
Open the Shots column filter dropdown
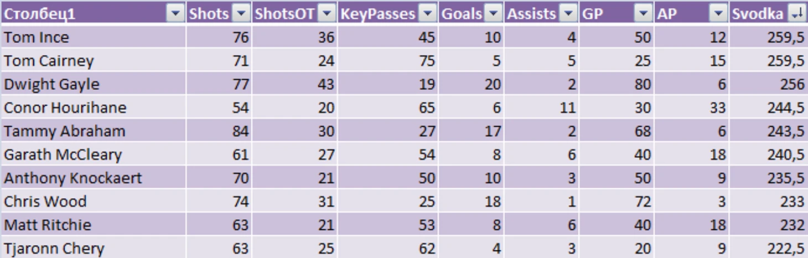[x=241, y=14]
